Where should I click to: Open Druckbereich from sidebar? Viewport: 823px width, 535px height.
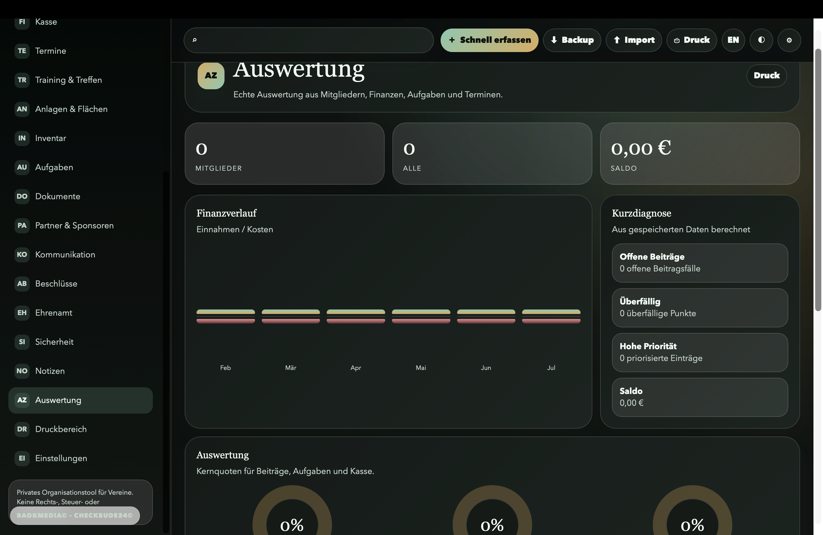click(x=81, y=429)
